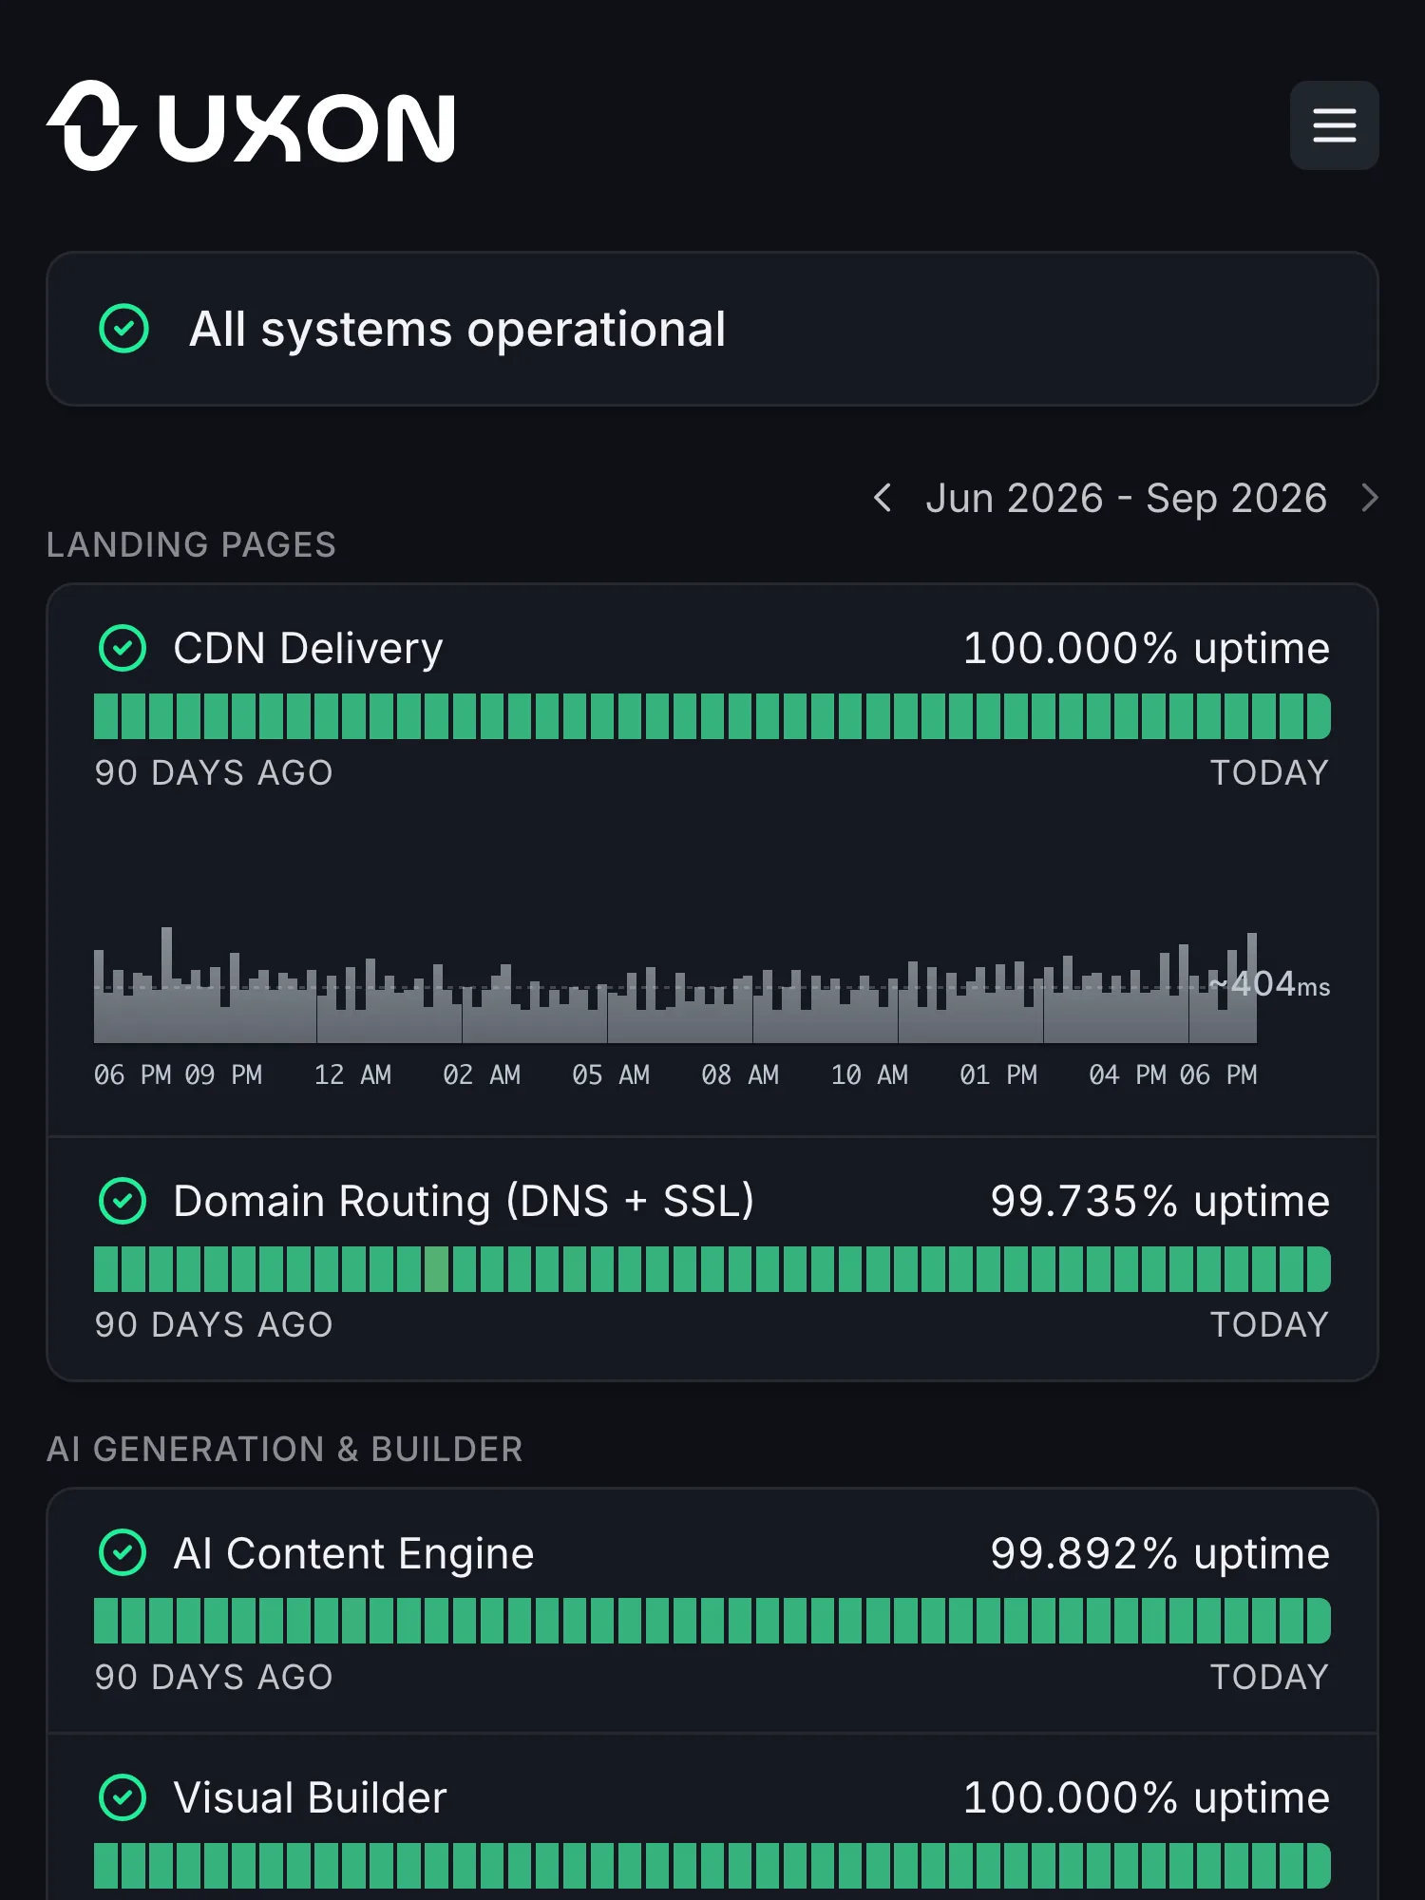The height and width of the screenshot is (1900, 1425).
Task: Click 90 DAYS AGO under CDN Delivery
Action: pos(214,772)
